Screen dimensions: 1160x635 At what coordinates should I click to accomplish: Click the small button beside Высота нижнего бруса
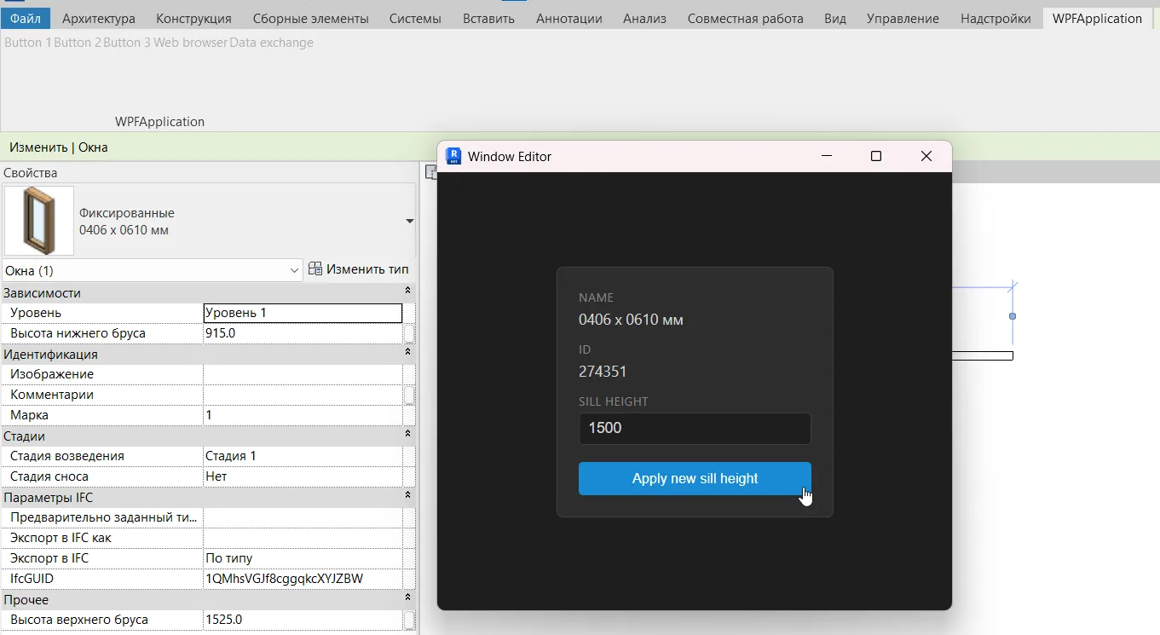(409, 333)
